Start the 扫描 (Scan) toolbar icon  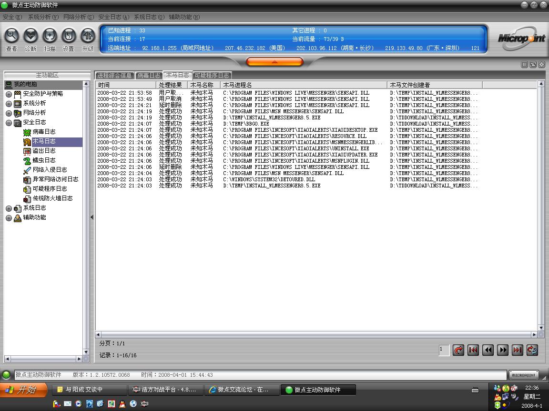pos(50,35)
